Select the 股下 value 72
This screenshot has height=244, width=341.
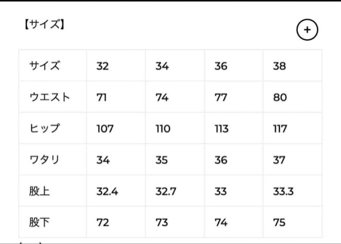coord(103,223)
